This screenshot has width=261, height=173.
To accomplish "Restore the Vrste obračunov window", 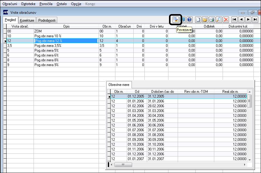I will coord(253,13).
